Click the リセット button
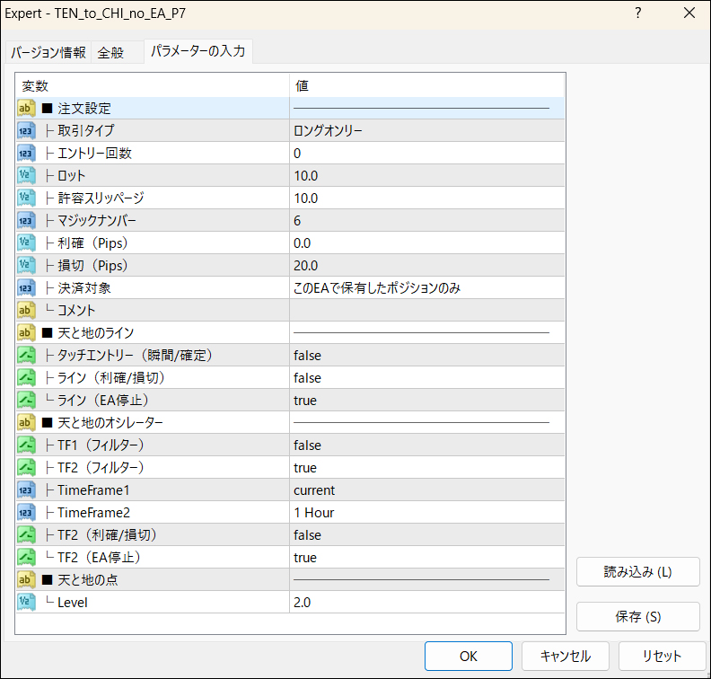This screenshot has width=711, height=679. pos(662,656)
